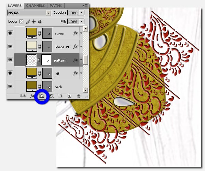Open the Layers panel options menu
The width and height of the screenshot is (205, 171).
[85, 5]
